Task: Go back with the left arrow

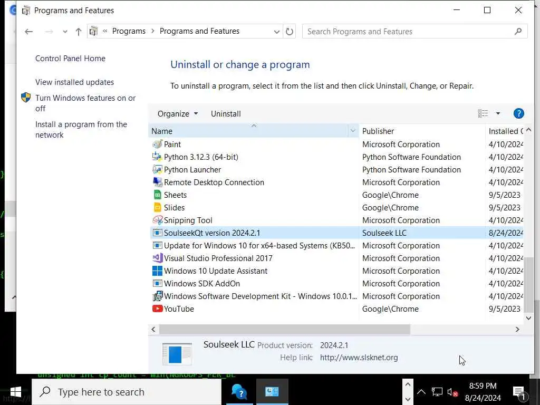Action: (28, 32)
